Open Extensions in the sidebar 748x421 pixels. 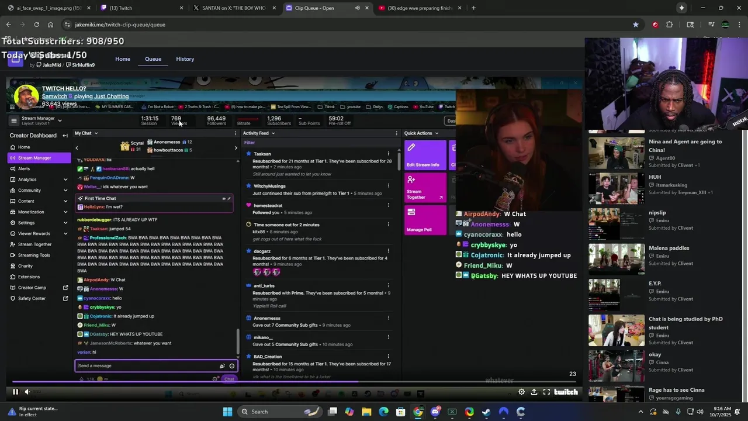pos(29,277)
